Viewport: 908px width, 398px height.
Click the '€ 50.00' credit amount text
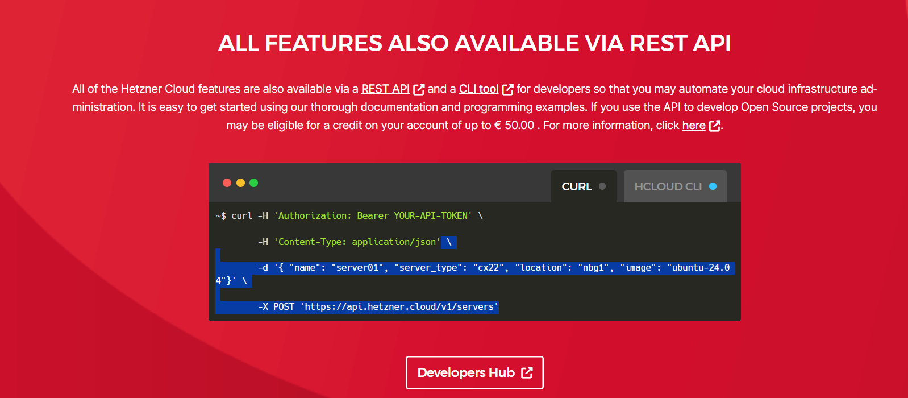click(514, 126)
